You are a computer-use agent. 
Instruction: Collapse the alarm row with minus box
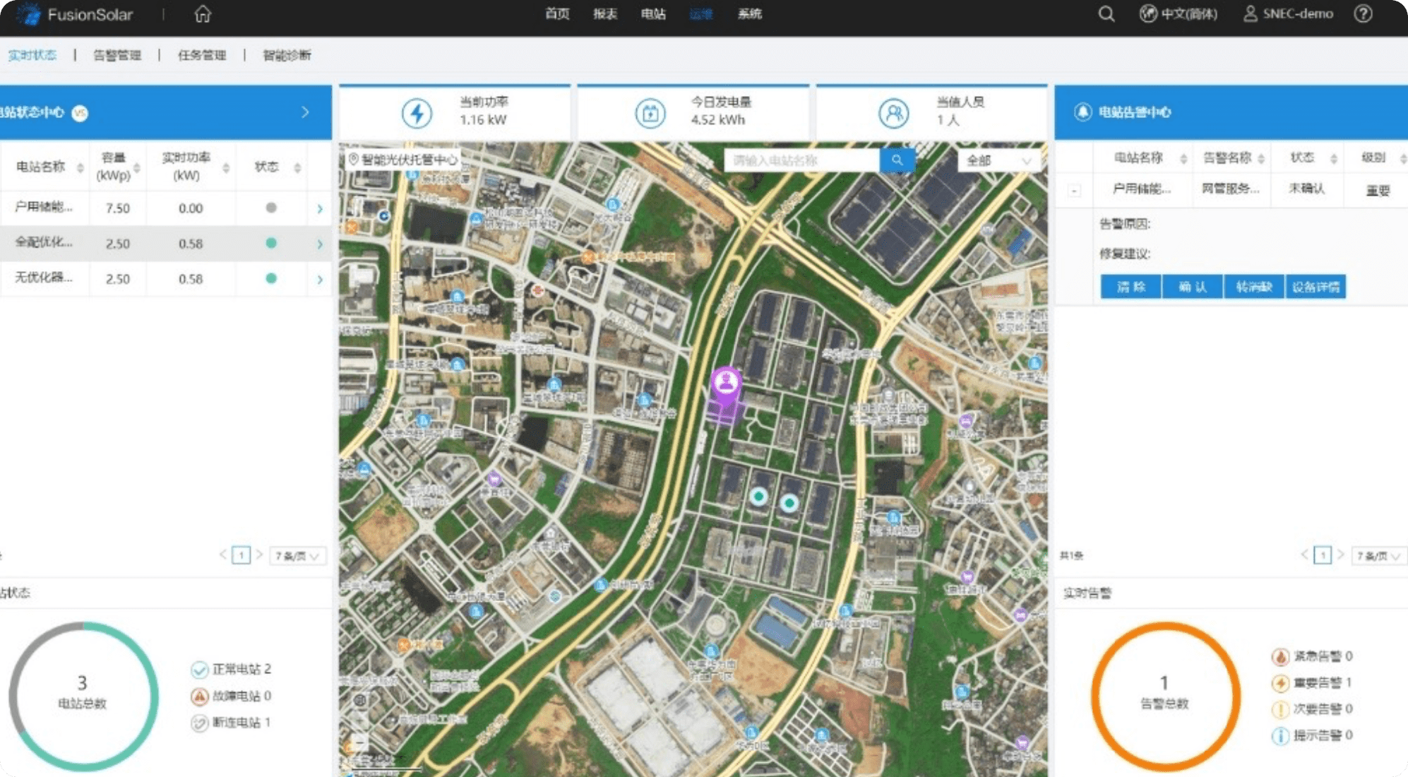point(1074,191)
